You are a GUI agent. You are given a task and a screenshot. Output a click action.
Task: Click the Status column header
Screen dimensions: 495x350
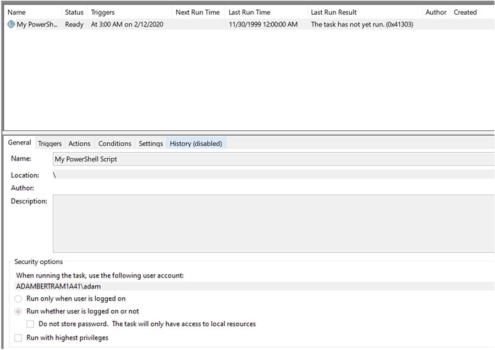(74, 12)
